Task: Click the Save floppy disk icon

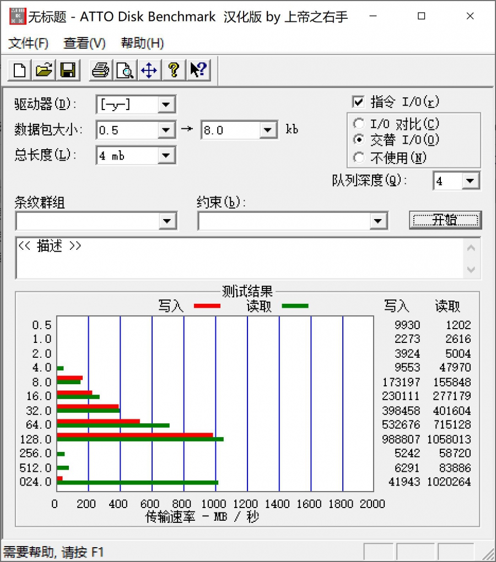Action: tap(68, 70)
